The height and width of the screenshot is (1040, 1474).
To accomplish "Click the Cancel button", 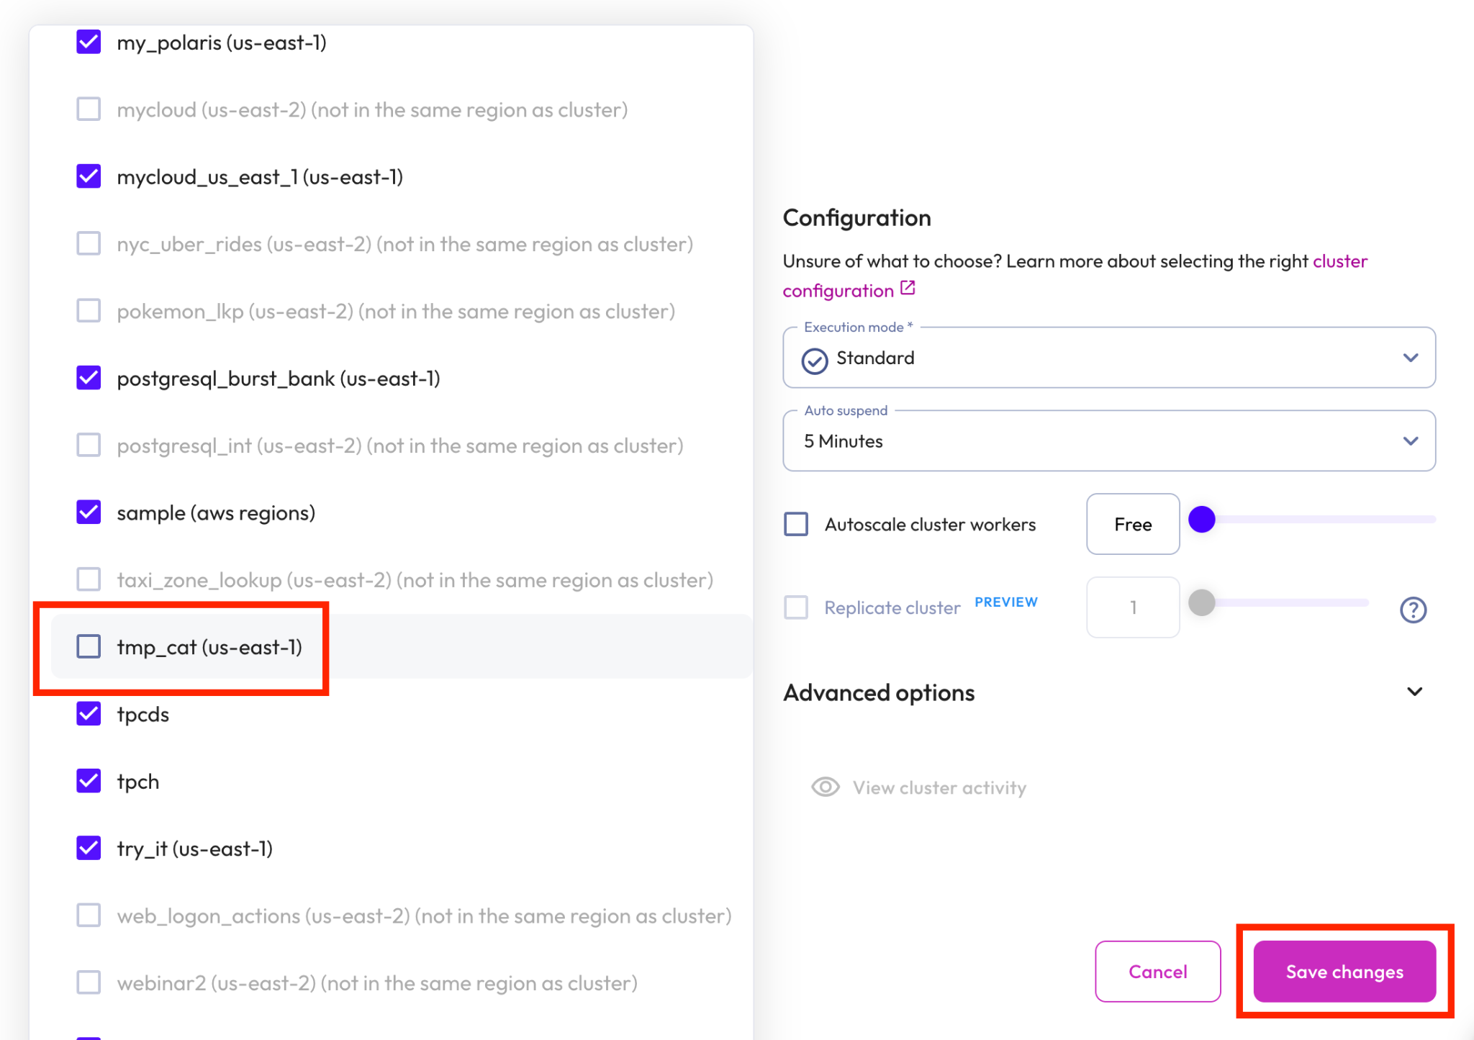I will (x=1157, y=972).
